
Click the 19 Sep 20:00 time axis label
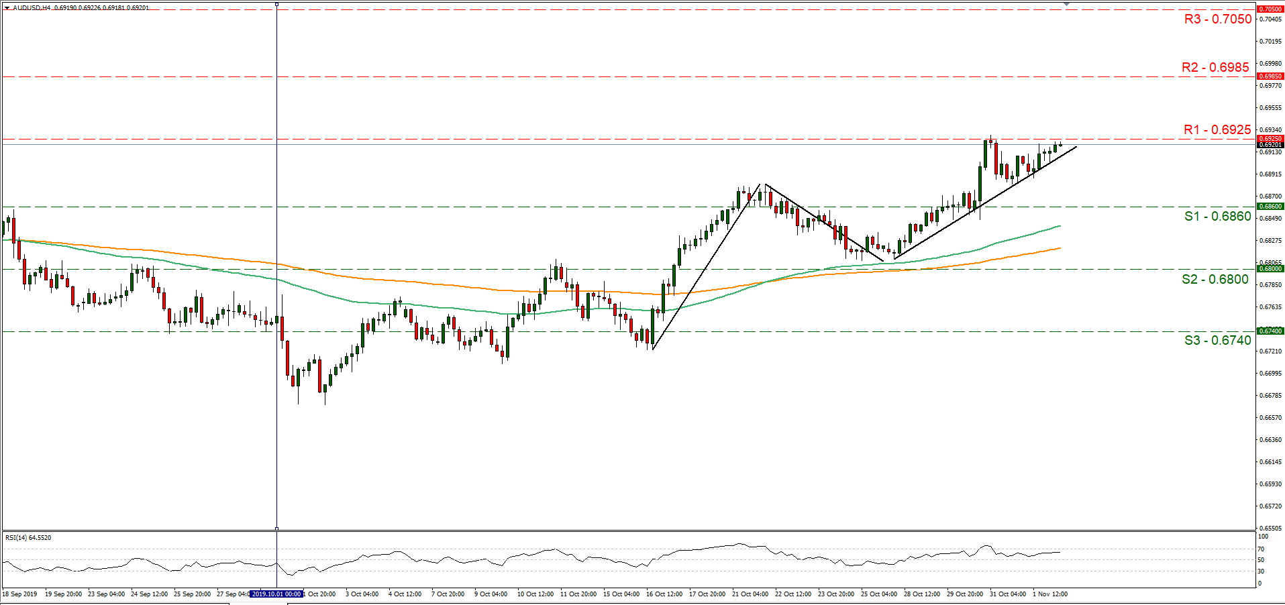[x=63, y=594]
